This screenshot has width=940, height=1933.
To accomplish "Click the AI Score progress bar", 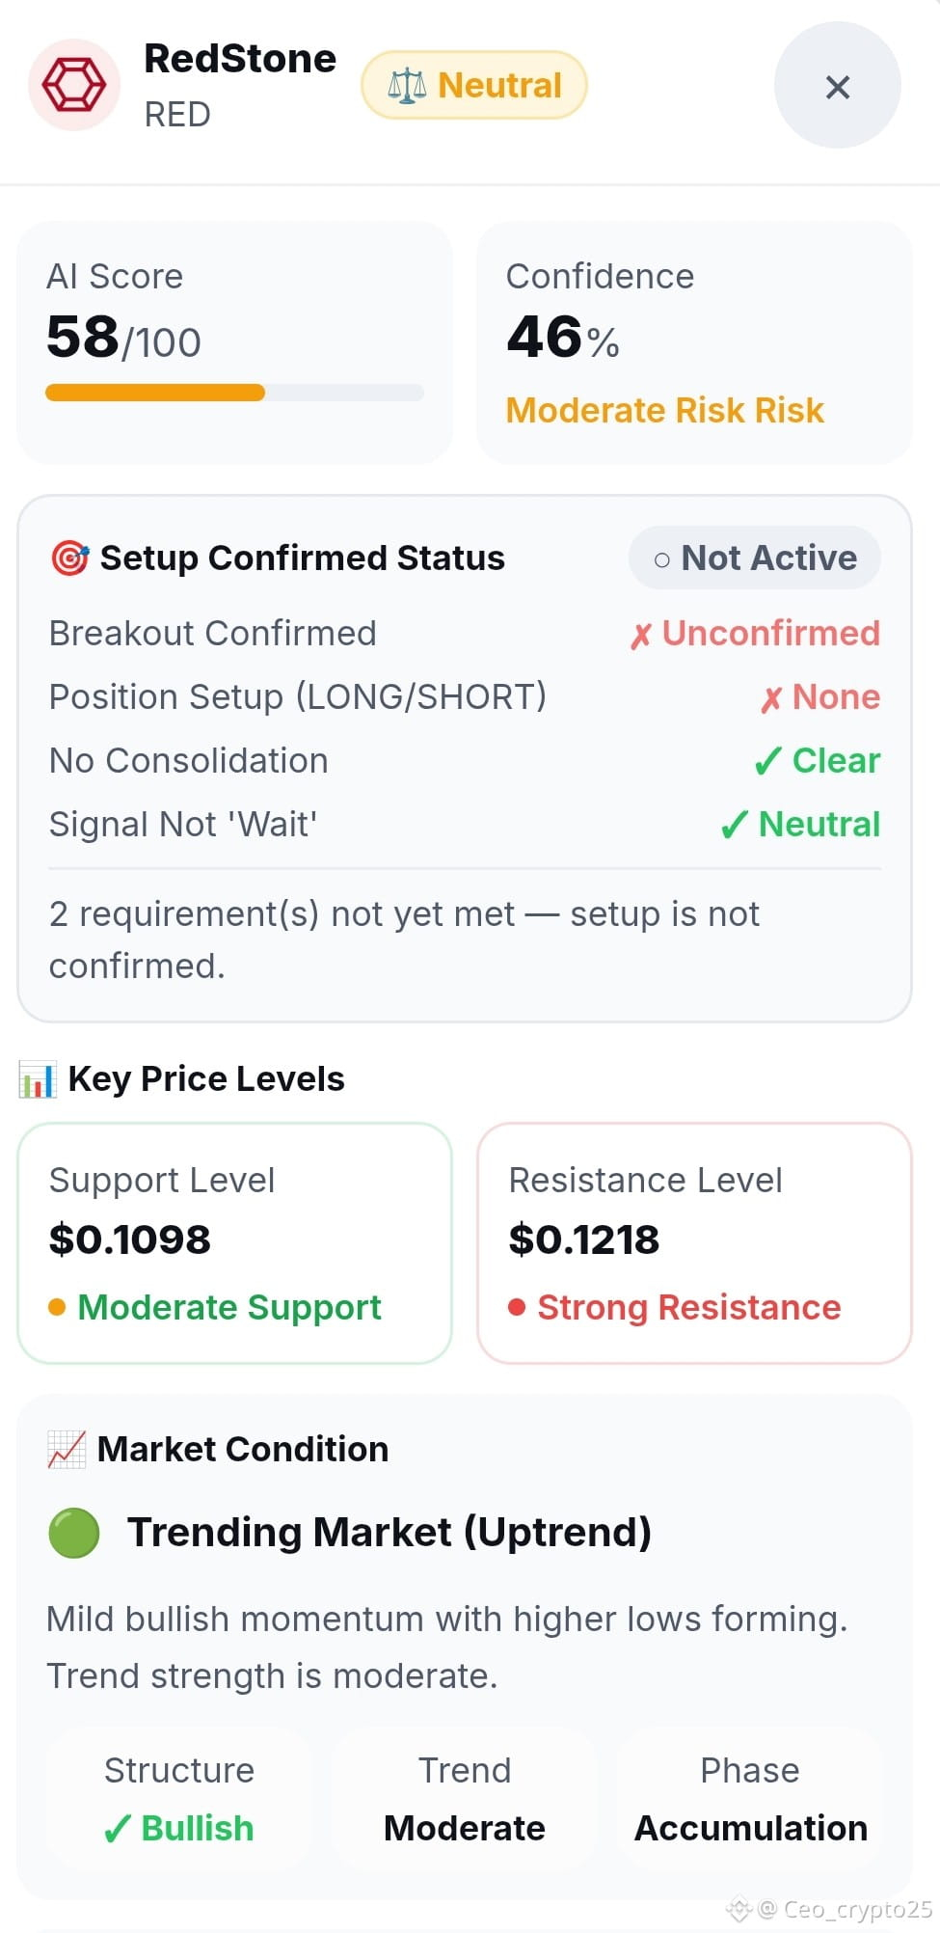I will coord(234,393).
